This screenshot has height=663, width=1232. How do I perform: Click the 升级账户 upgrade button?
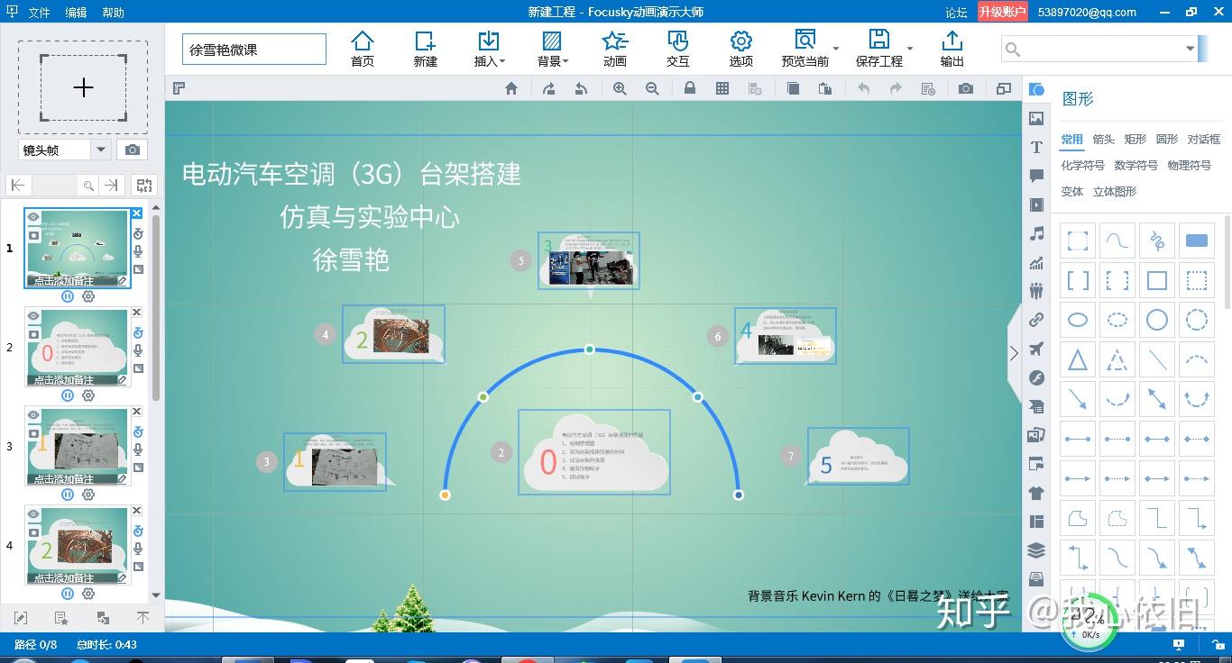1001,12
